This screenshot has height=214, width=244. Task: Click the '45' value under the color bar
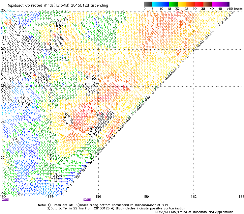[220, 9]
